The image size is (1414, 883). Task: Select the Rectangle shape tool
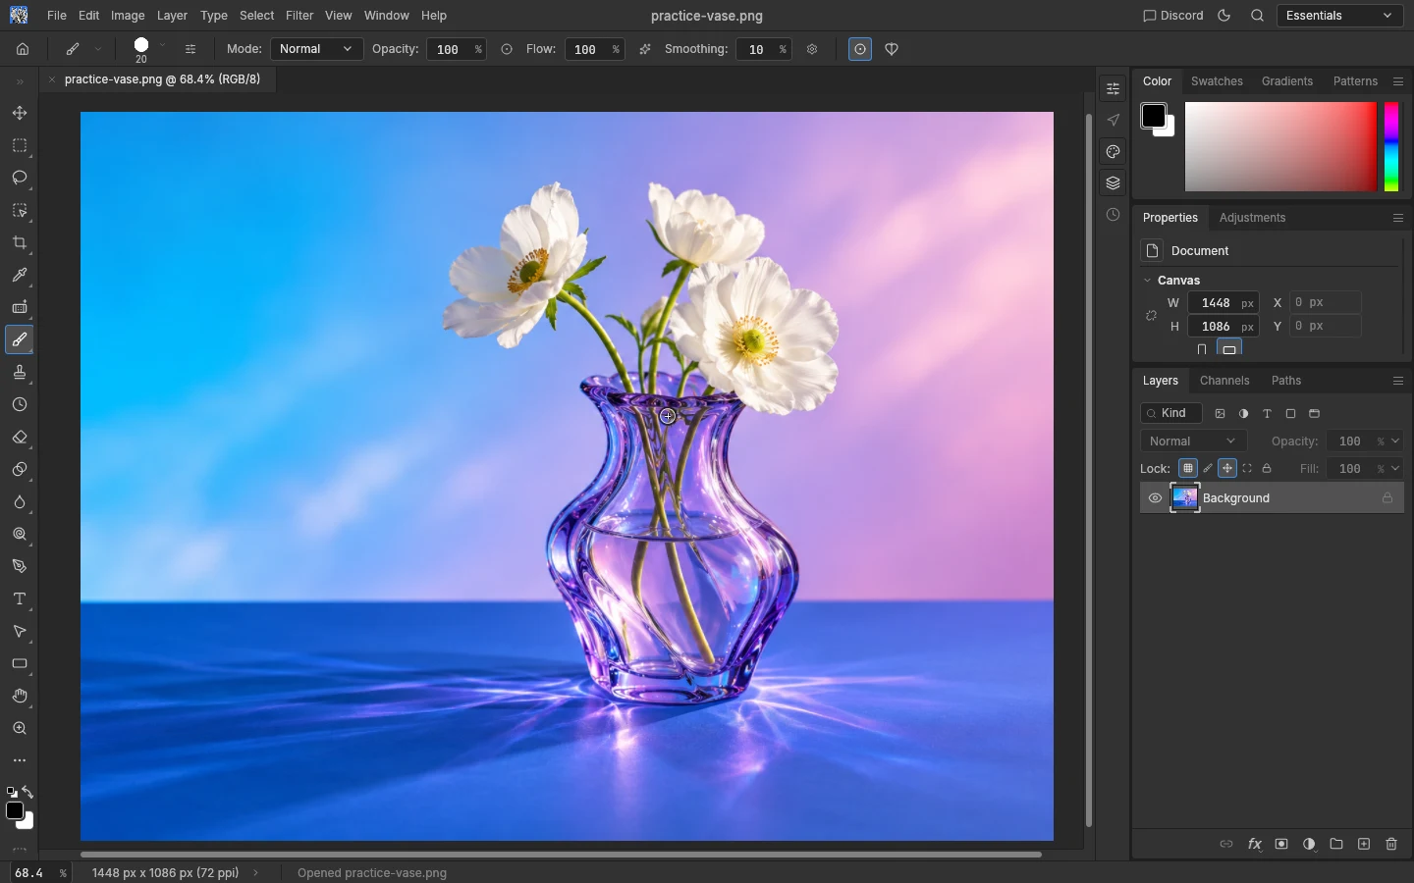coord(20,664)
